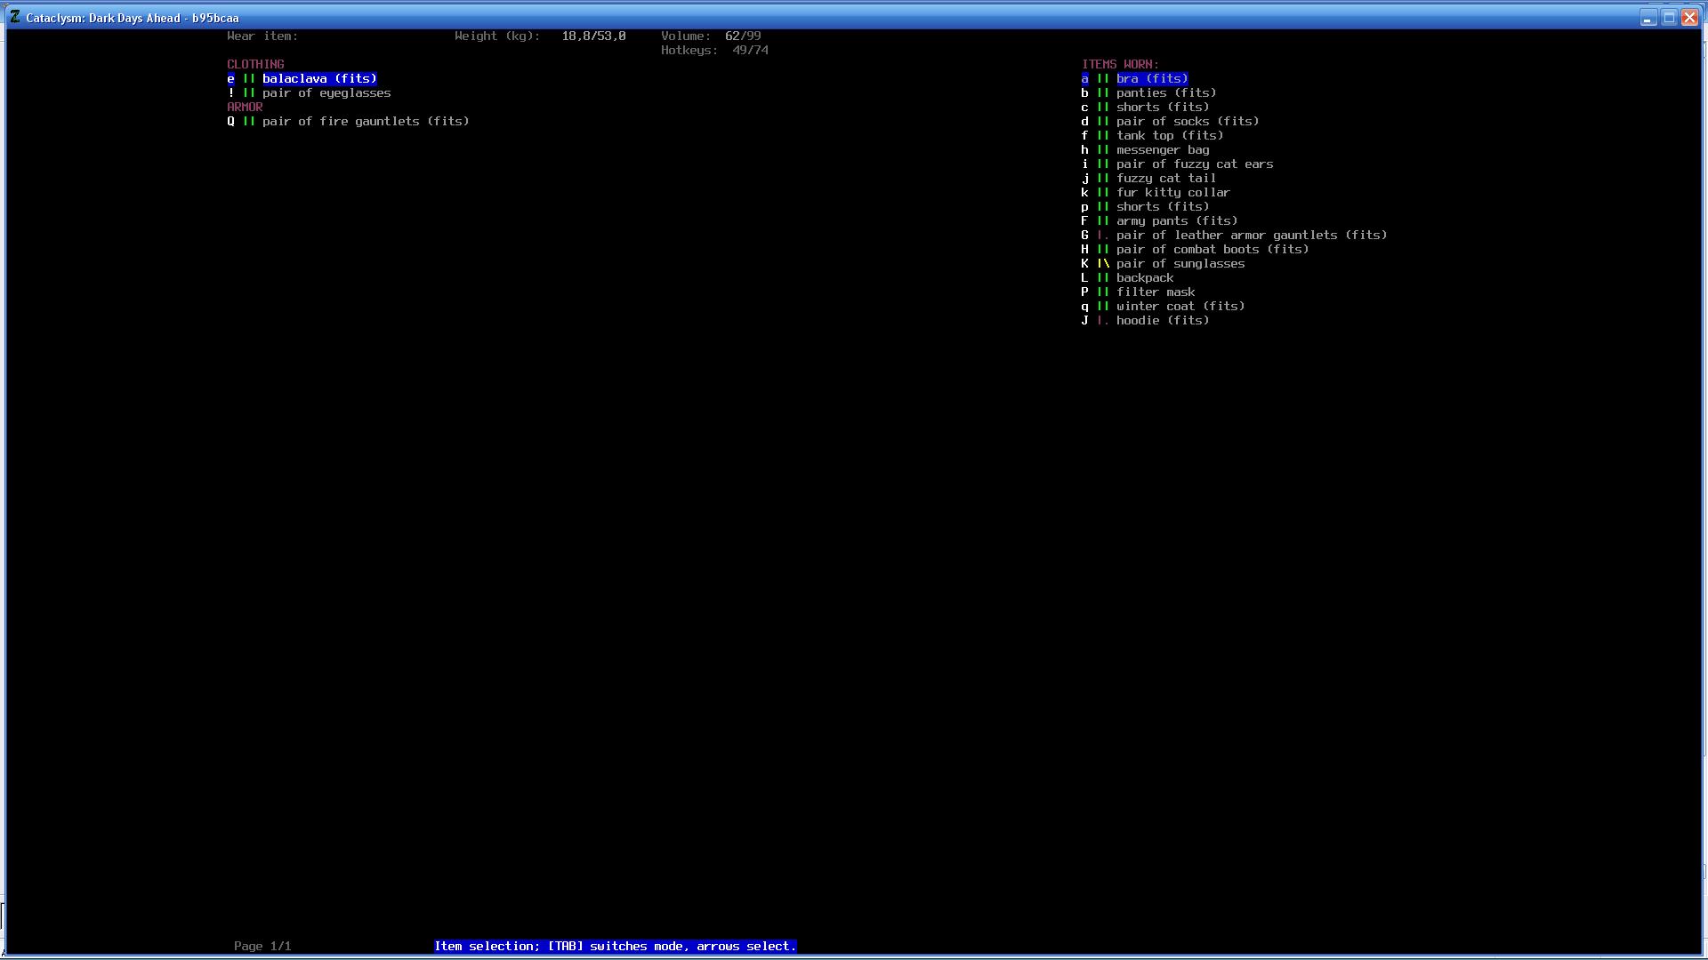Select pair of sunglasses worn item
The width and height of the screenshot is (1708, 960).
pos(1180,263)
